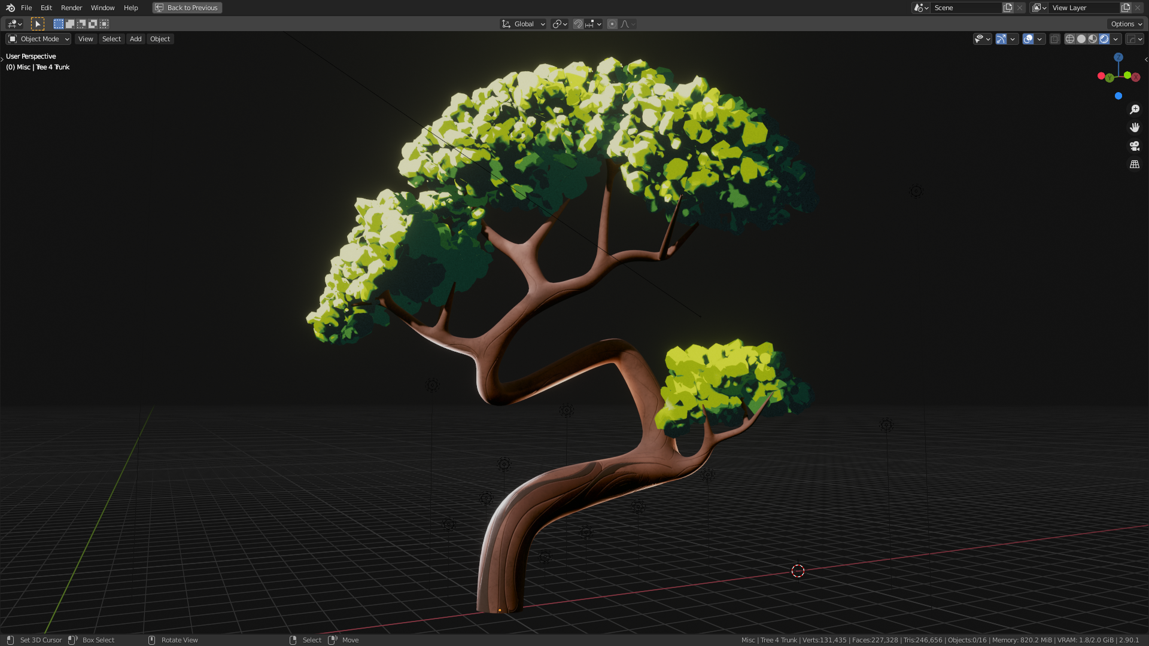This screenshot has width=1149, height=646.
Task: Switch to wireframe viewport shading
Action: coord(1070,39)
